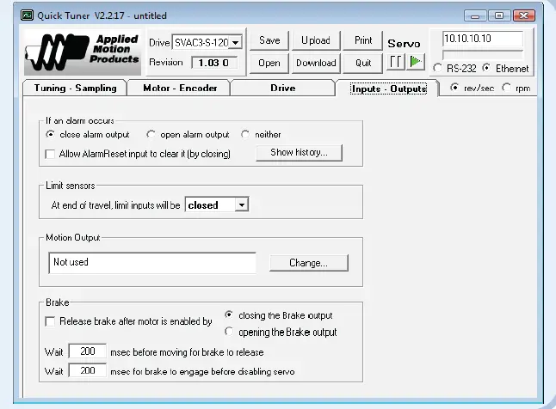Select the neither alarm option

coord(245,135)
